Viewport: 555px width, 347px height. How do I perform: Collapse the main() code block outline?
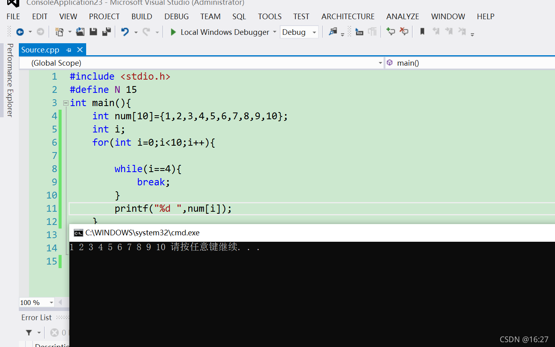coord(66,103)
